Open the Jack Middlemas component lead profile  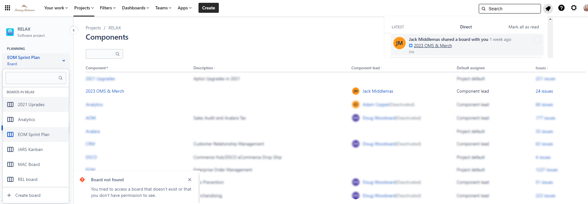click(378, 91)
